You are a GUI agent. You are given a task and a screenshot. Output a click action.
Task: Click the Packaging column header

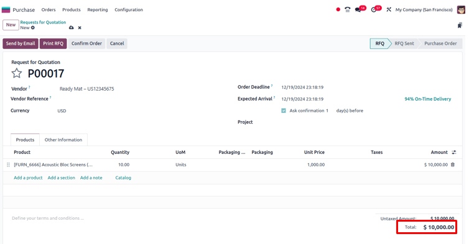tap(262, 152)
